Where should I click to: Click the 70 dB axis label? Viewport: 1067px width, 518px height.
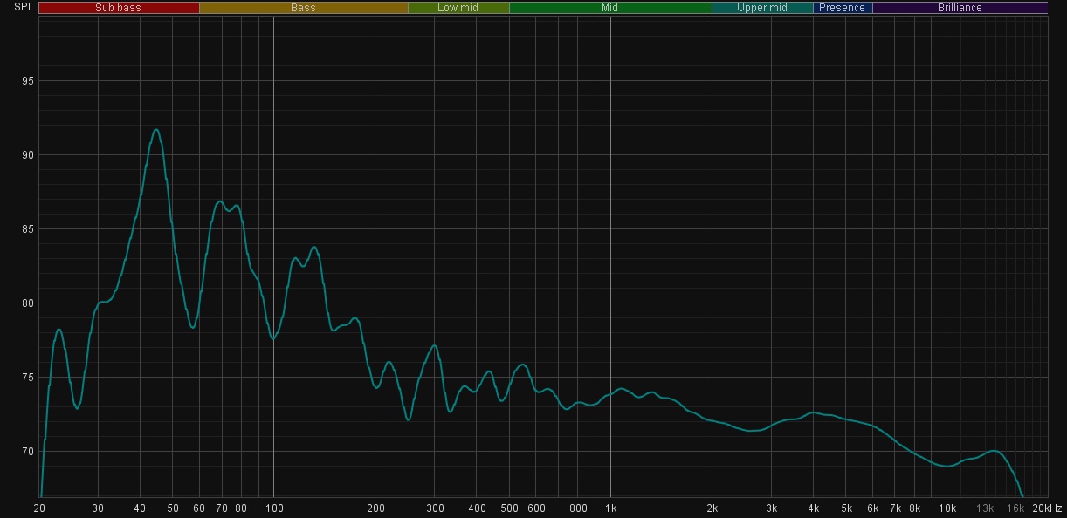click(28, 452)
